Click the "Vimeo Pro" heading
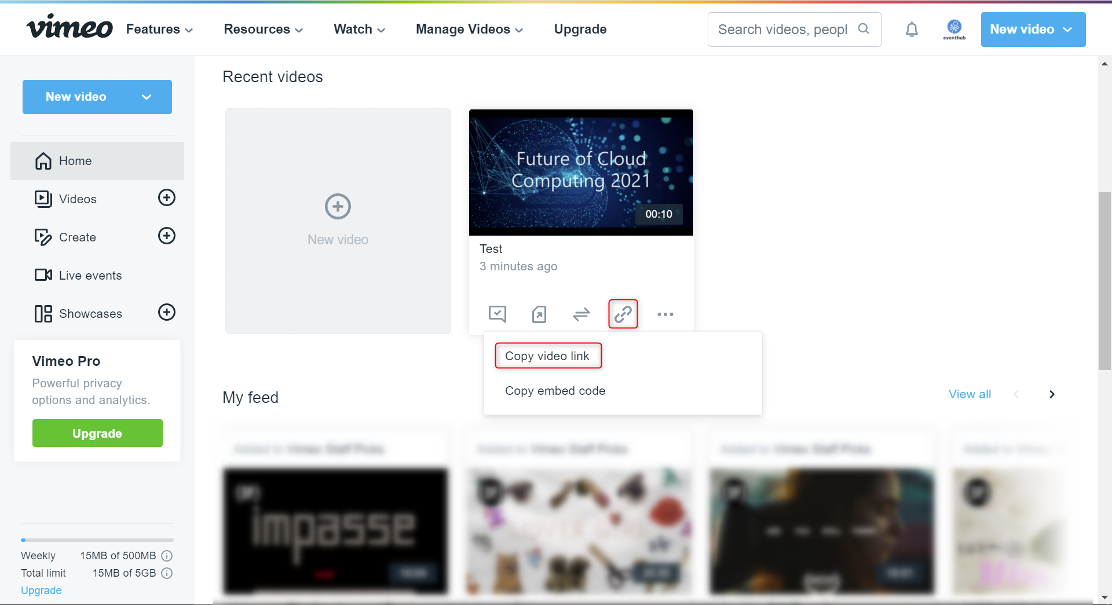Screen dimensions: 1112x605 (x=66, y=361)
